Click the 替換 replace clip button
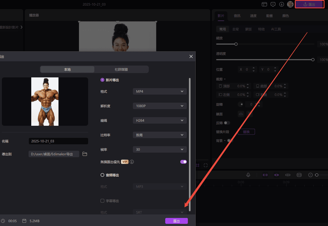 pyautogui.click(x=246, y=132)
